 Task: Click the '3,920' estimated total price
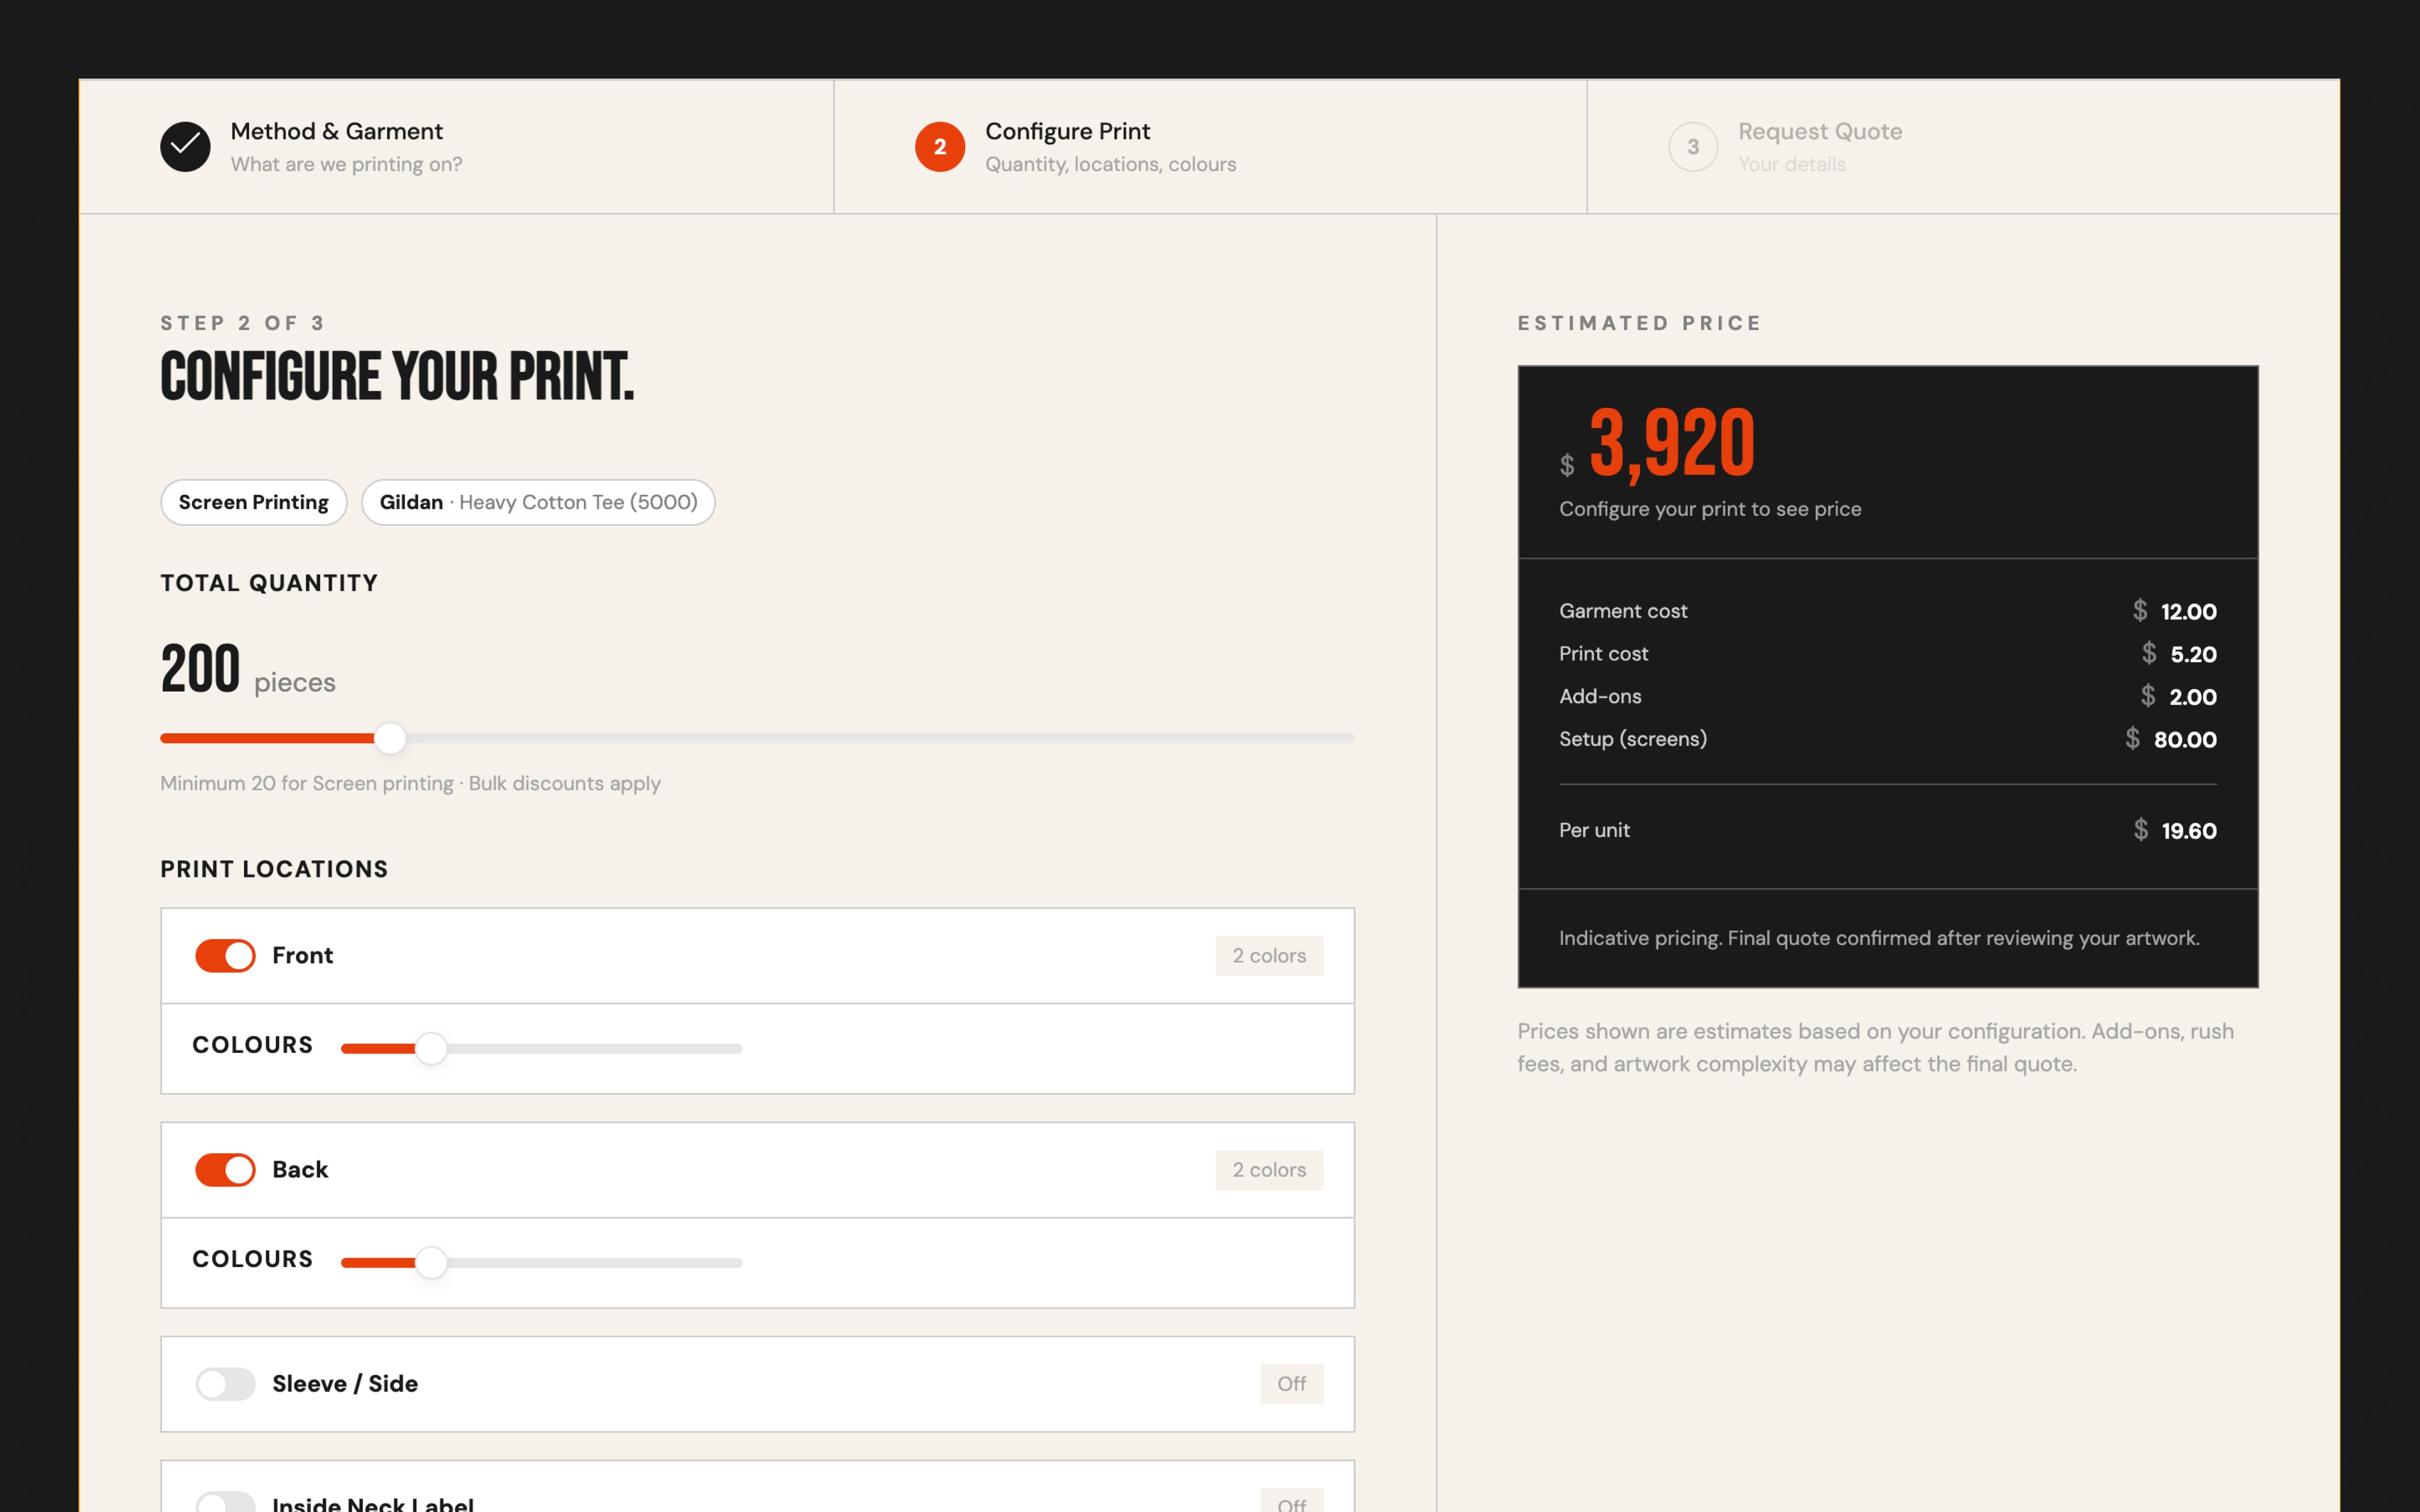click(x=1672, y=443)
